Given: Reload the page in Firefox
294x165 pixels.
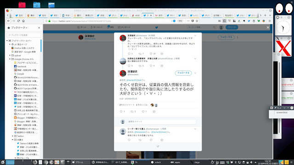Looking at the screenshot, I should point(18,21).
